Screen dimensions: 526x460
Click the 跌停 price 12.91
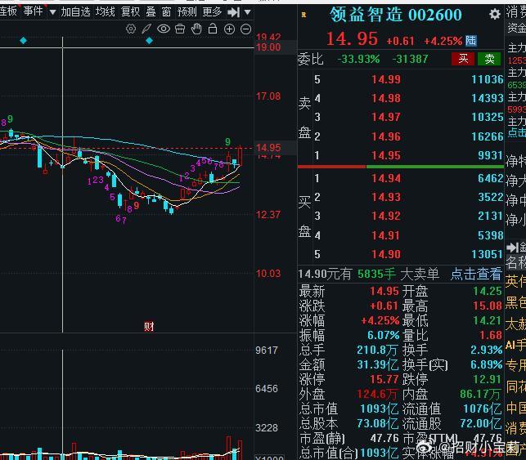(x=488, y=379)
